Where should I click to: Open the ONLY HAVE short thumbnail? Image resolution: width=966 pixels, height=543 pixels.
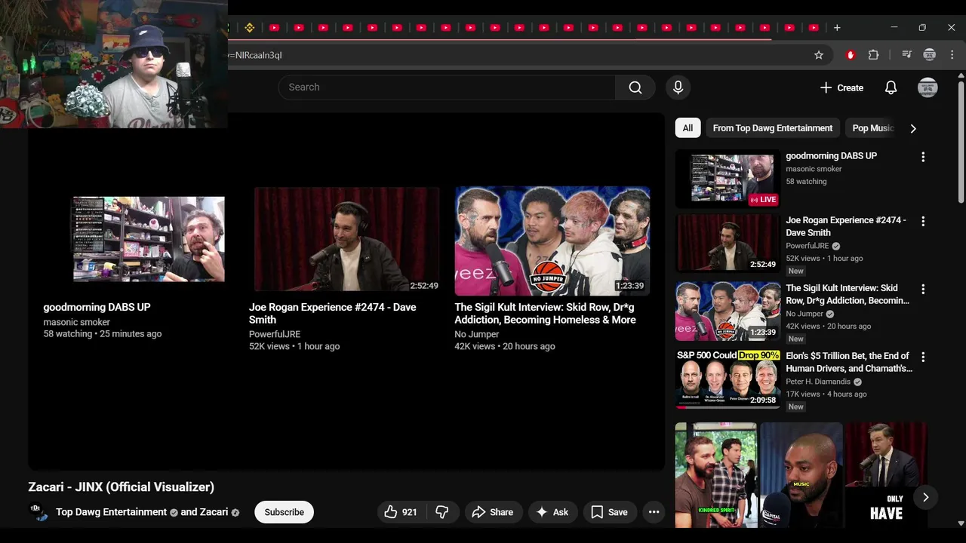[x=886, y=475]
